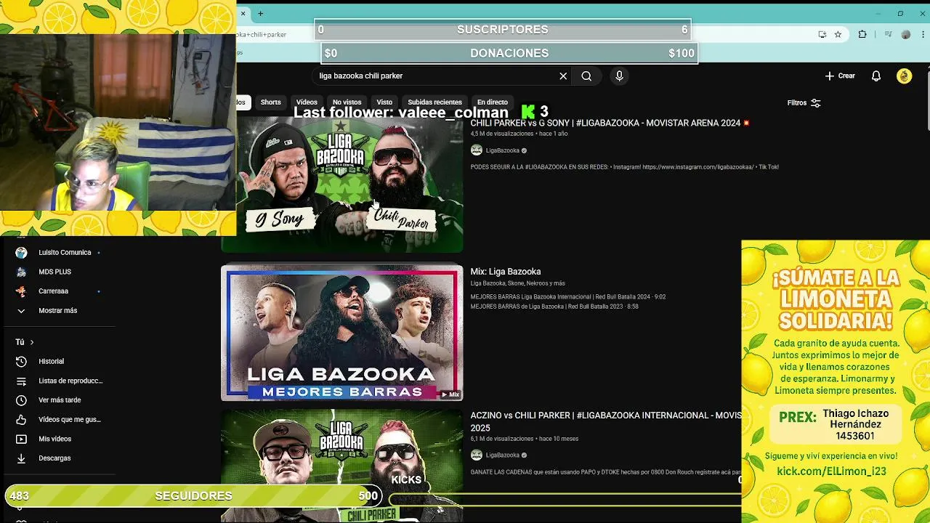This screenshot has width=930, height=523.
Task: Start voice search with the microphone icon
Action: click(x=619, y=76)
